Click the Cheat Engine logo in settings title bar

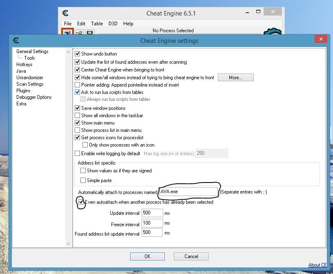(16, 40)
